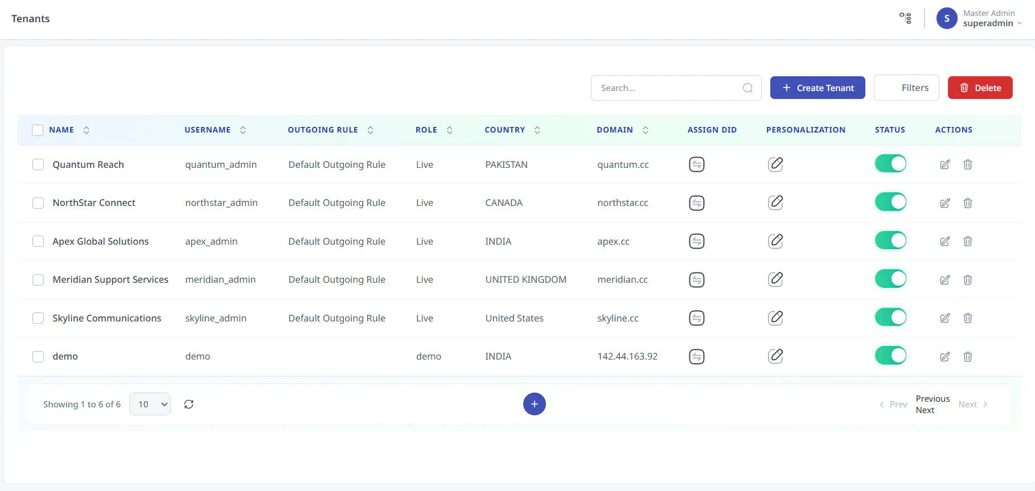Sort table by Outgoing Rule column
Screen dimensions: 1035x491
371,130
